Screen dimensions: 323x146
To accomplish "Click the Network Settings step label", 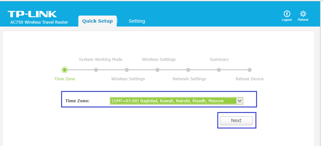I will [x=189, y=79].
